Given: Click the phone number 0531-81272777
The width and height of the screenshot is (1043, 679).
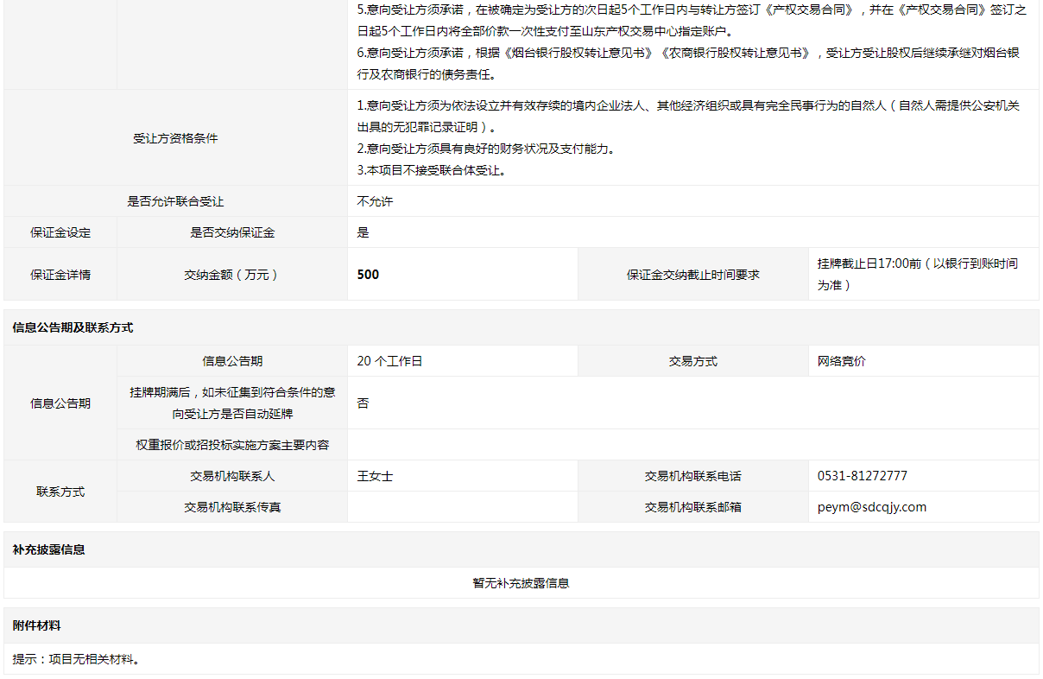Looking at the screenshot, I should 862,476.
